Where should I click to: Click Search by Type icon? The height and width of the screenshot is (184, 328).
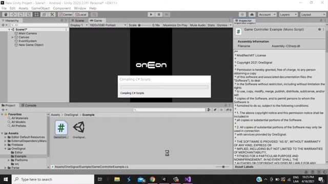click(209, 110)
